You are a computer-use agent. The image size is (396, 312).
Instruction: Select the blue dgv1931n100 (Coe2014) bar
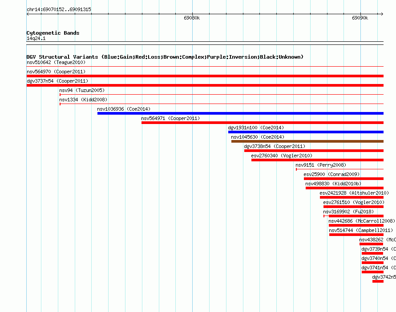click(306, 132)
